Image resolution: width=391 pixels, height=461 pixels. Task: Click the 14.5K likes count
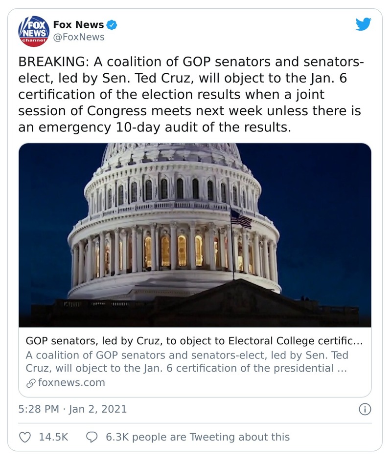pos(53,437)
